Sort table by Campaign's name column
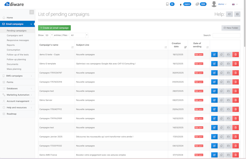Viewport: 246px width, 159px height. click(72, 47)
